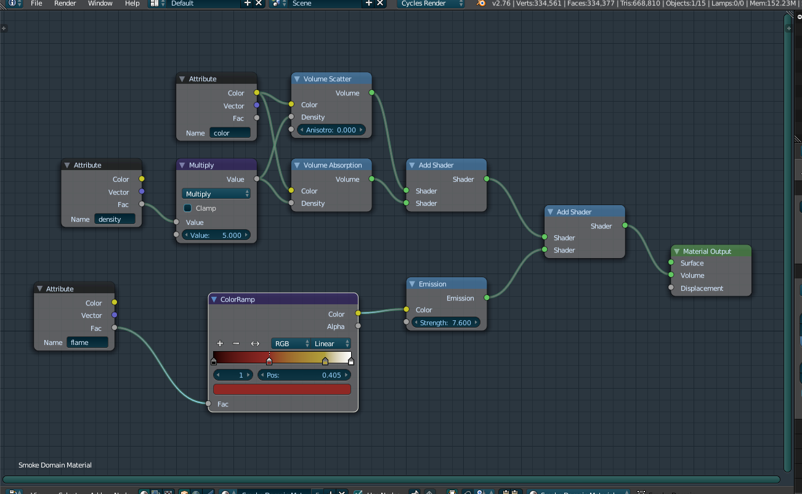The width and height of the screenshot is (802, 494).
Task: Open the Help menu
Action: coord(132,3)
